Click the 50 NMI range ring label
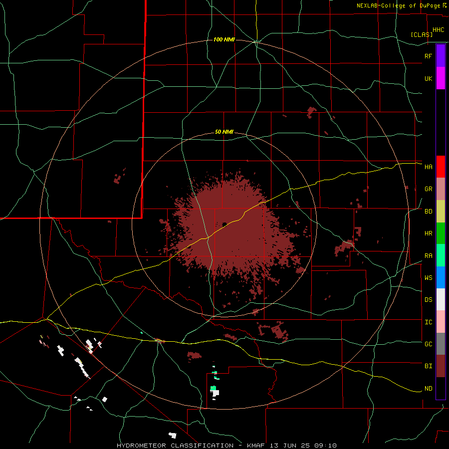 pyautogui.click(x=224, y=132)
